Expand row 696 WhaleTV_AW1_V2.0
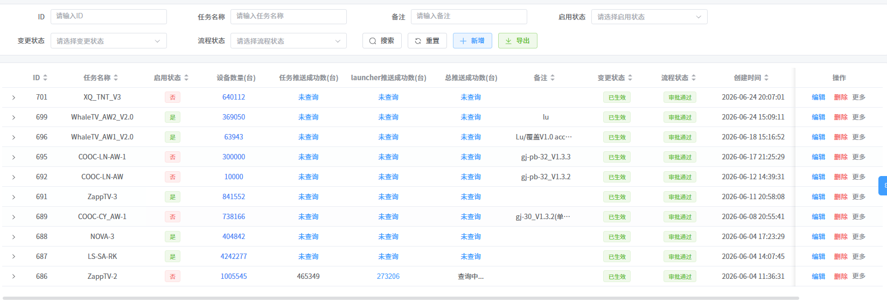Image resolution: width=887 pixels, height=302 pixels. pyautogui.click(x=13, y=137)
